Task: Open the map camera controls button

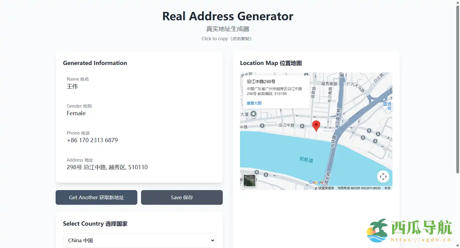Action: point(383,177)
